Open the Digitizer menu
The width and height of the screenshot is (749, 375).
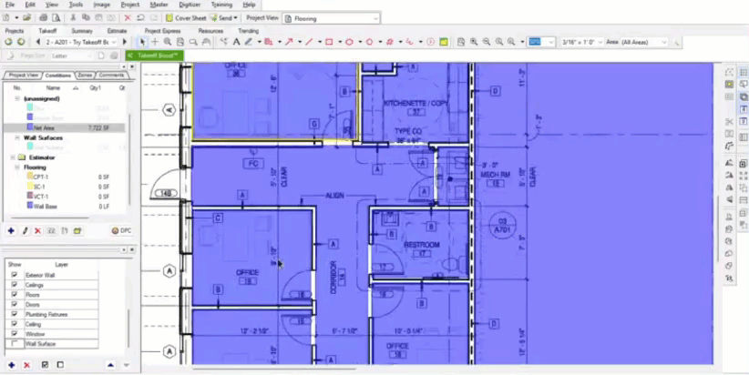[190, 5]
